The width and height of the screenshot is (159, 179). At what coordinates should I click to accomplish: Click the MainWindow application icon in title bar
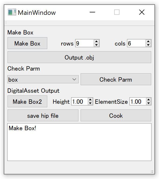click(12, 12)
